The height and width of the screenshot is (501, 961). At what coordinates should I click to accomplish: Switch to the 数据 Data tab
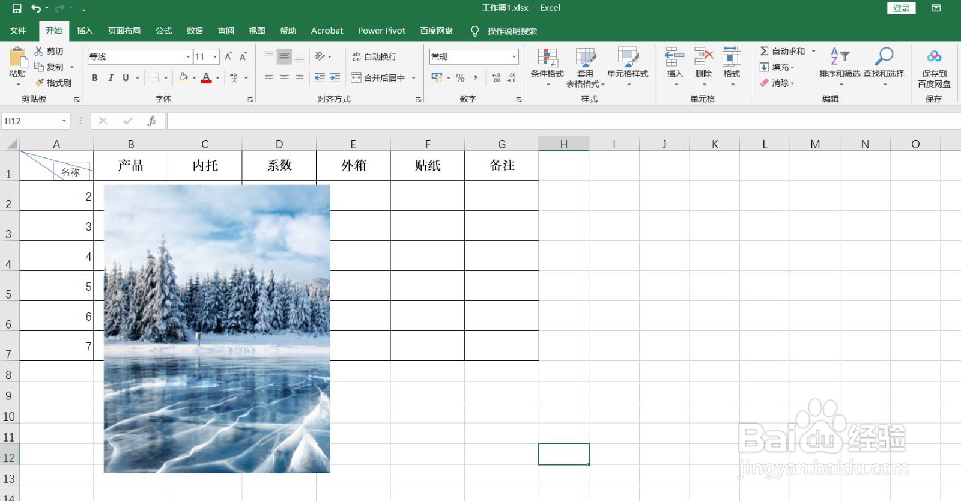coord(195,31)
